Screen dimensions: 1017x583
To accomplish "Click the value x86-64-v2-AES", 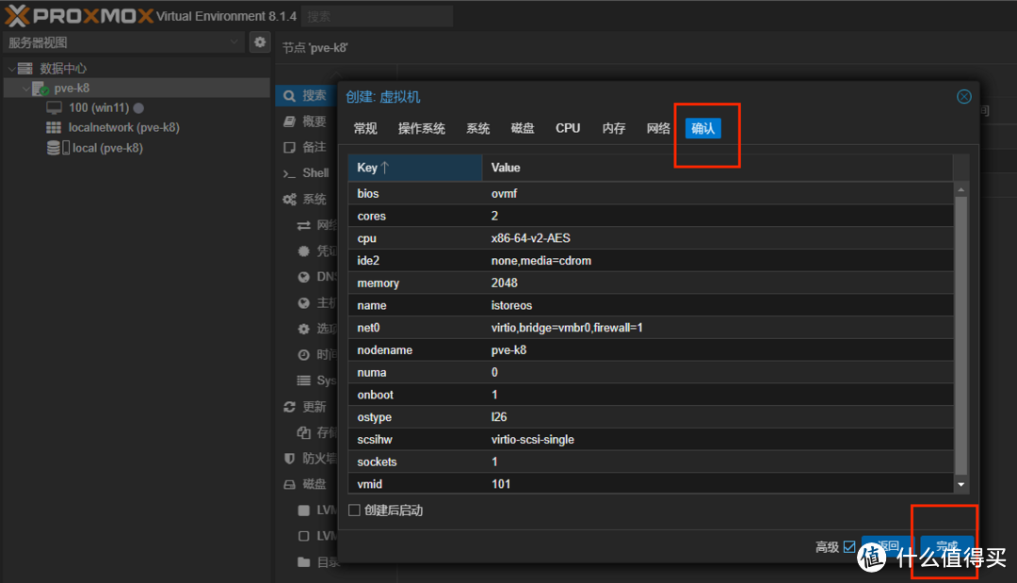I will point(530,238).
